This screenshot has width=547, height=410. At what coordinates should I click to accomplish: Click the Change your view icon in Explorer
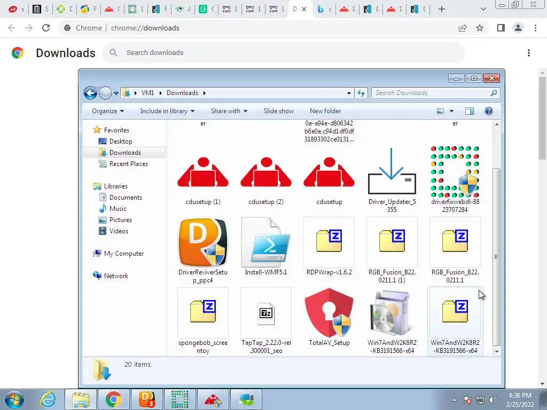click(x=440, y=111)
